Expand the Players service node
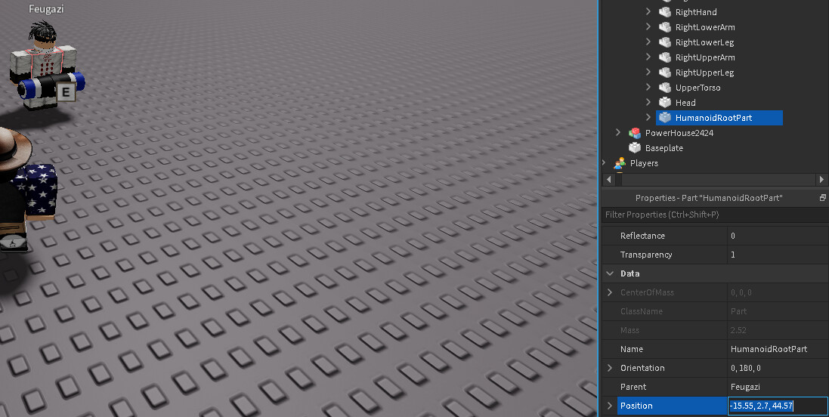Screen dimensions: 829x417 604,162
